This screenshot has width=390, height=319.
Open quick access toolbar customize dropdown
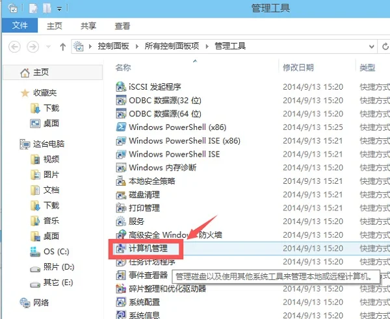tap(59, 9)
